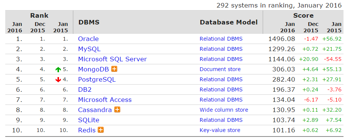Click the red down arrow in PostgreSQL row

click(58, 80)
